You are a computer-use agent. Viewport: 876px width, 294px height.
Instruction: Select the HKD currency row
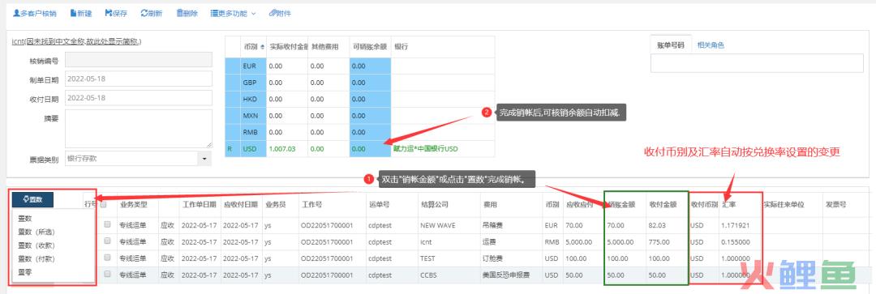click(360, 99)
